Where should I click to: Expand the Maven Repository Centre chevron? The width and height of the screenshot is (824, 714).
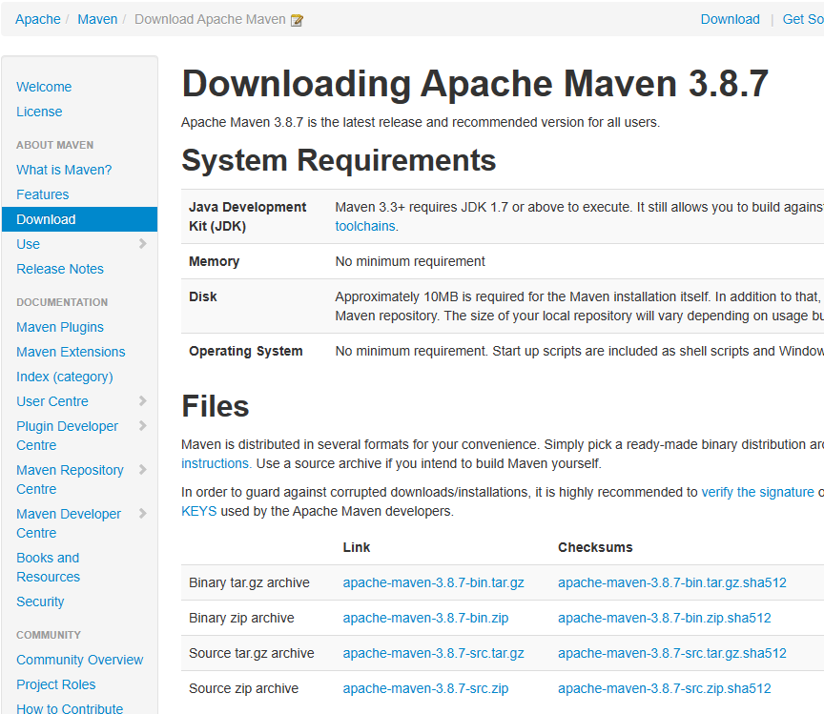[142, 469]
